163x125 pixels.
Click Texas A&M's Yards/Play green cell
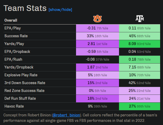139,44
